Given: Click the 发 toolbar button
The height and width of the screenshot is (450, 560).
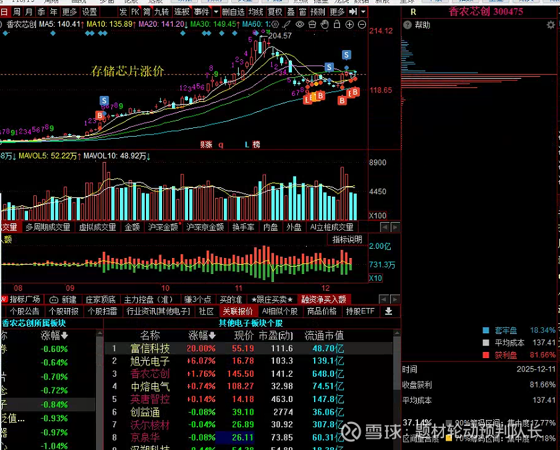Looking at the screenshot, I should pyautogui.click(x=123, y=12).
